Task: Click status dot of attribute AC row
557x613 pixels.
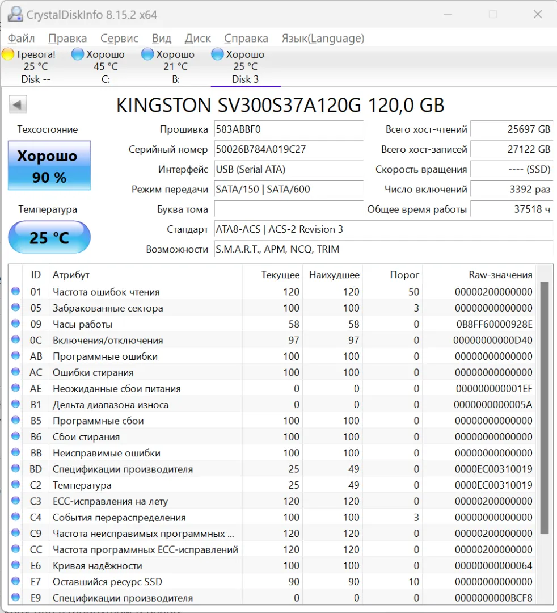Action: tap(16, 372)
